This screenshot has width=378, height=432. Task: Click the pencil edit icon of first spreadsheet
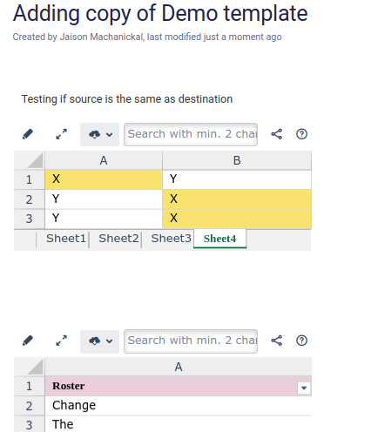pyautogui.click(x=28, y=134)
